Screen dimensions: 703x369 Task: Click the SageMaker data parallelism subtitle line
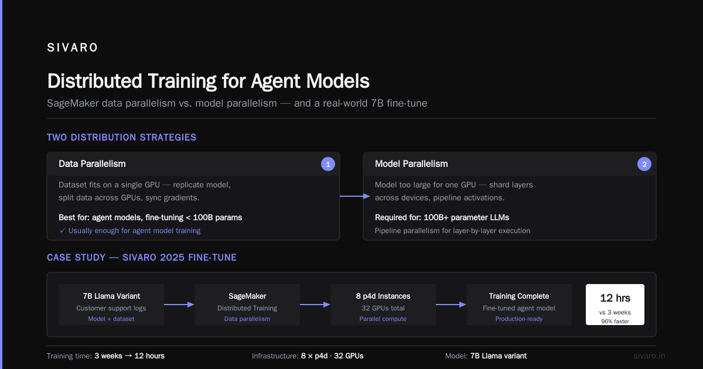click(x=237, y=103)
